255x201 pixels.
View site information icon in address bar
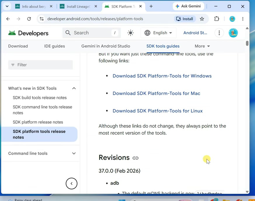(42, 19)
